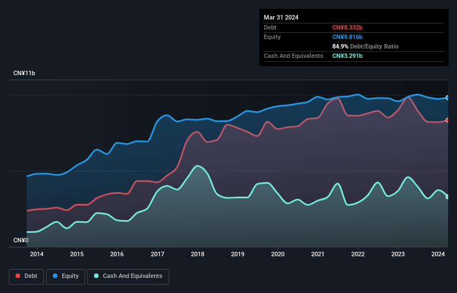Click the 2015 x-axis label
This screenshot has width=457, height=293.
77,254
